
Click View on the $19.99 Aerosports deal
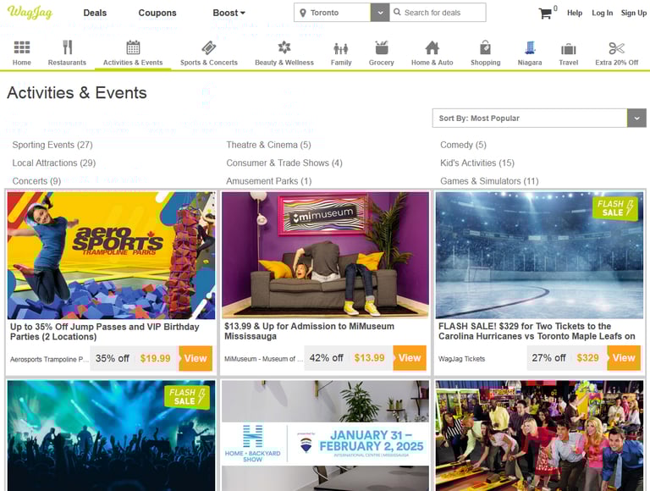[196, 358]
